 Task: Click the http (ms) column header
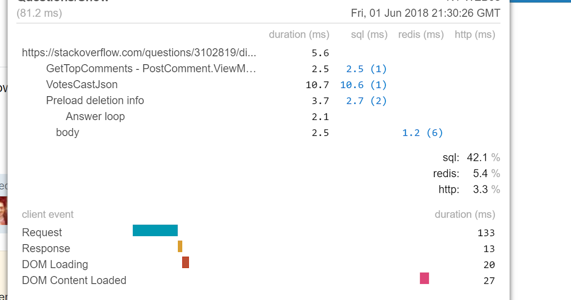(474, 34)
